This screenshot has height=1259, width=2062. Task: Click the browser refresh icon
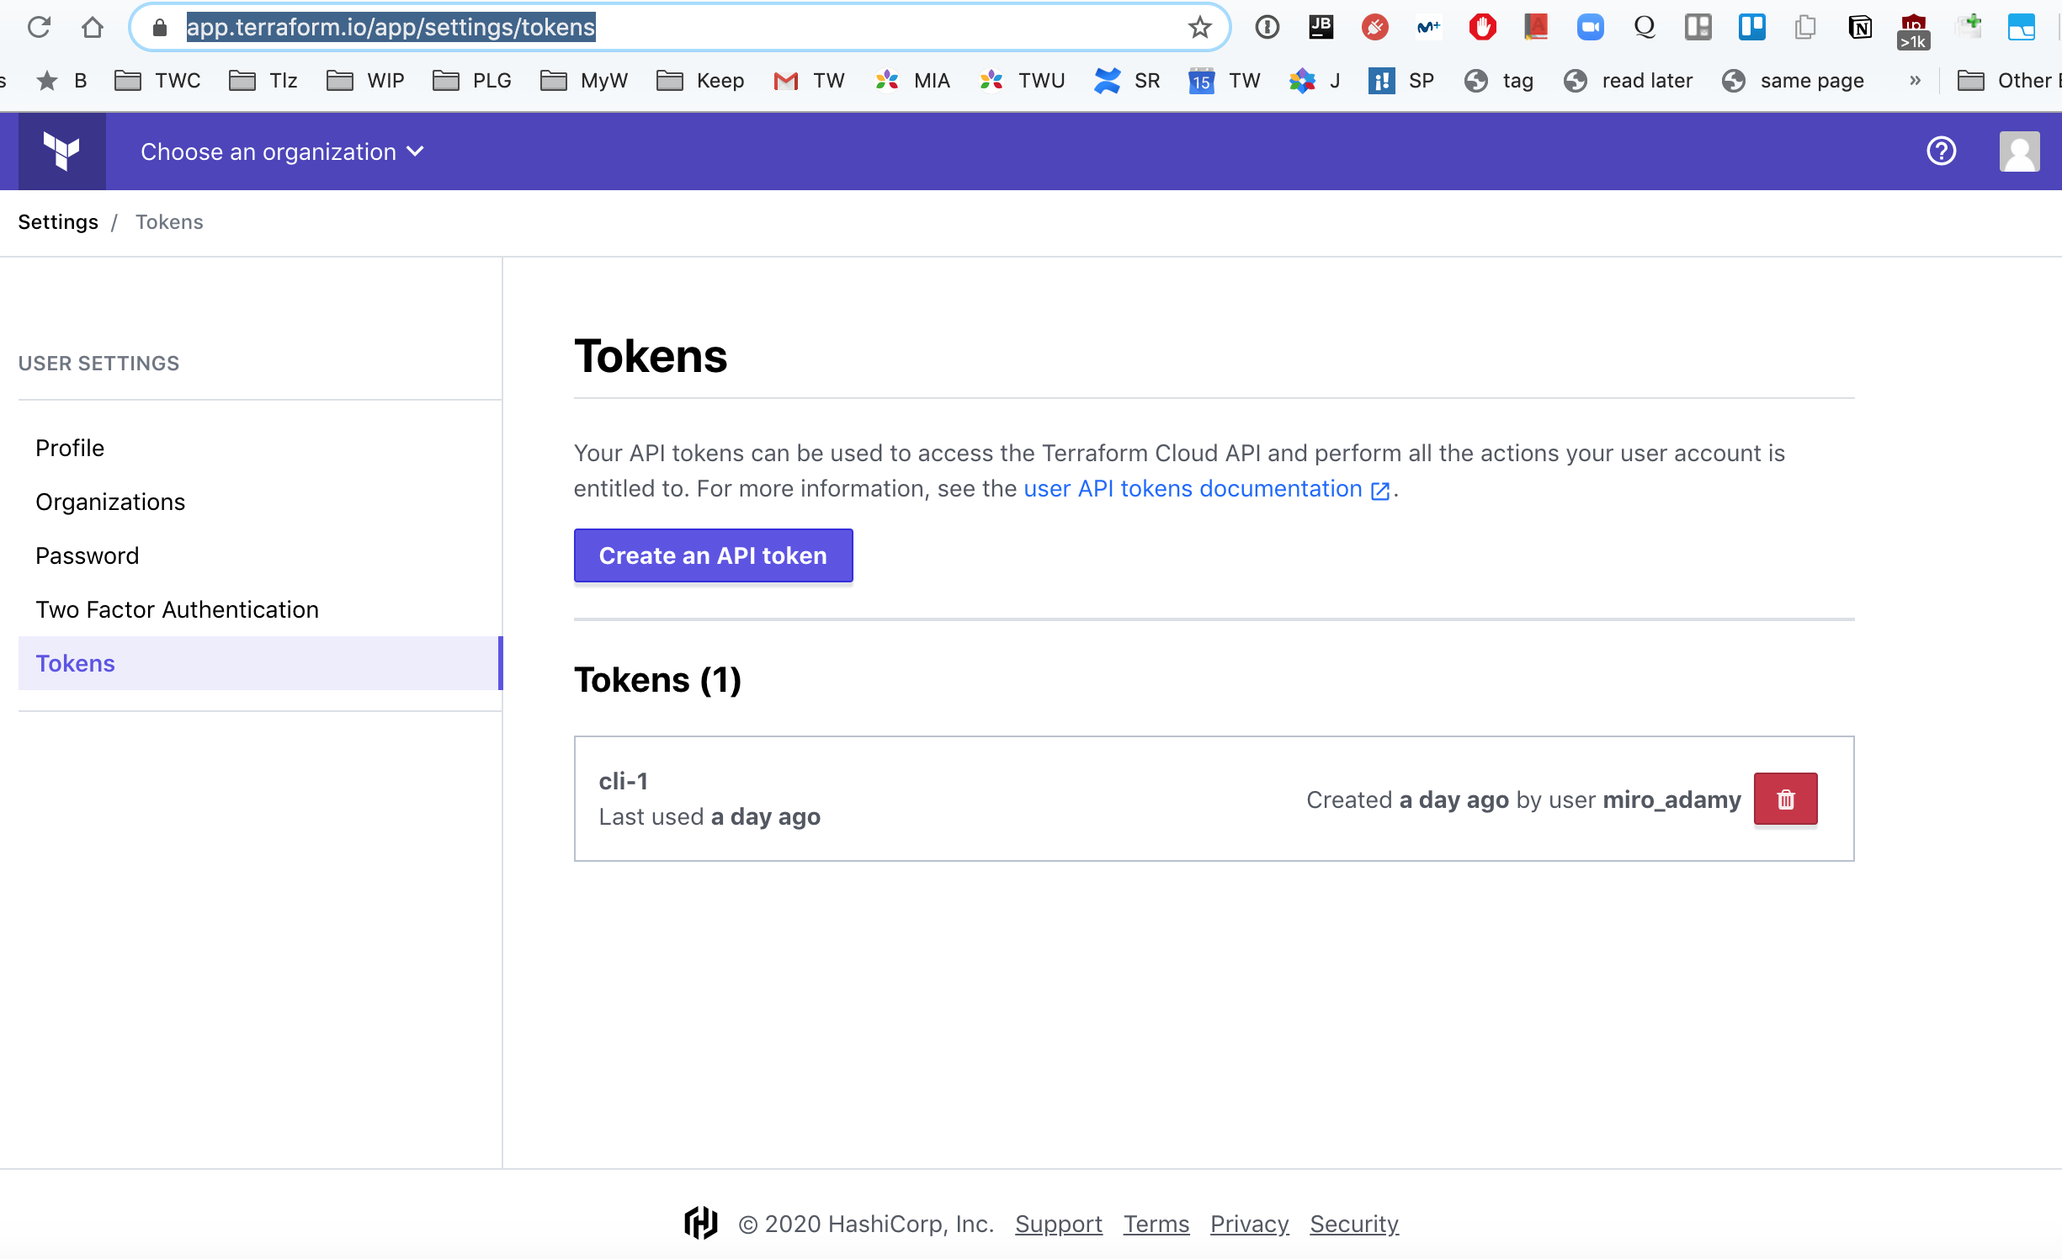pyautogui.click(x=39, y=26)
